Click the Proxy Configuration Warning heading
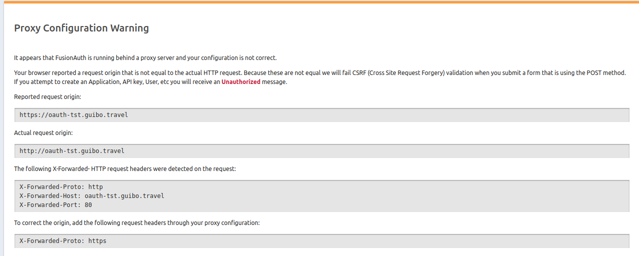 tap(81, 28)
